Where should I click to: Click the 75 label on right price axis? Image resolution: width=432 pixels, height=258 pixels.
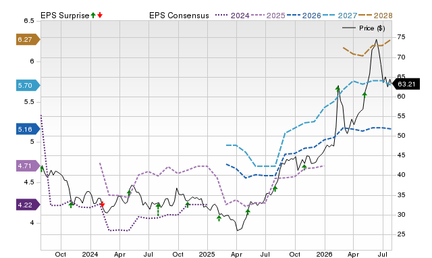tap(401, 37)
